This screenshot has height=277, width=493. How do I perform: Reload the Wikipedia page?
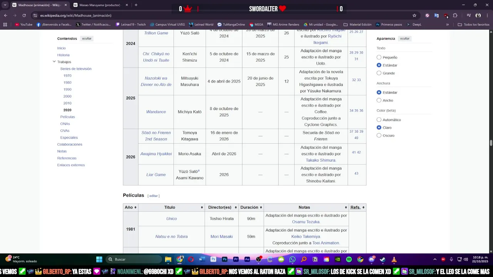pyautogui.click(x=24, y=15)
